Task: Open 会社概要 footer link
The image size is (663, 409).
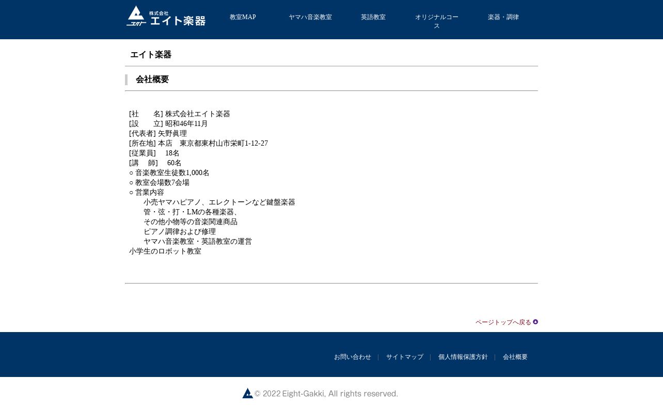Action: click(x=515, y=357)
